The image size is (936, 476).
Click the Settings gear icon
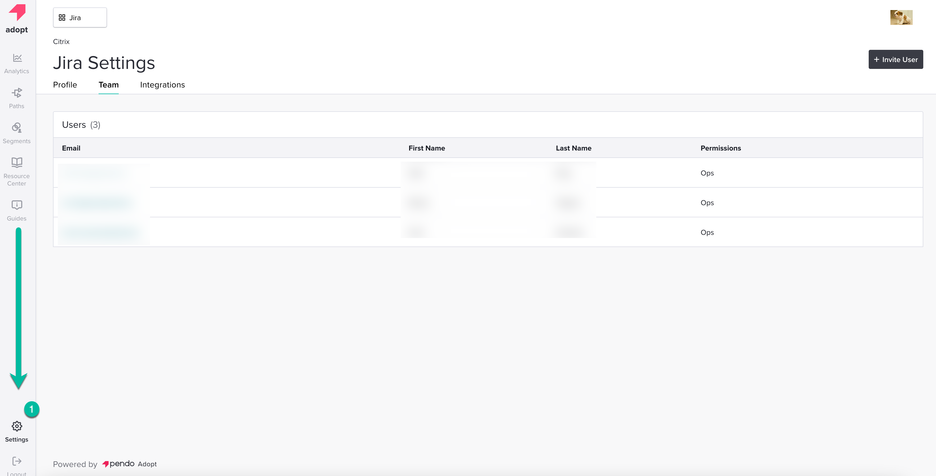[x=17, y=426]
